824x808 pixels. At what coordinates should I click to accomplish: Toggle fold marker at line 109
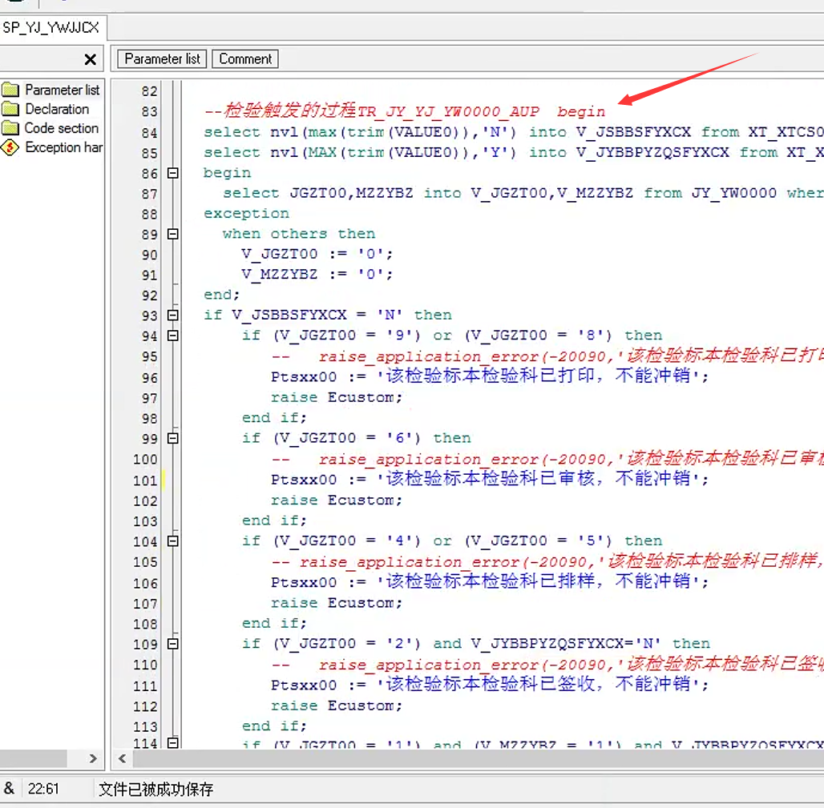point(172,644)
